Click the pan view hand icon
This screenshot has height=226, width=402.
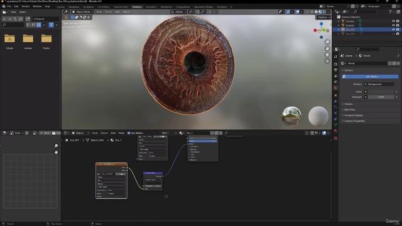pos(327,48)
